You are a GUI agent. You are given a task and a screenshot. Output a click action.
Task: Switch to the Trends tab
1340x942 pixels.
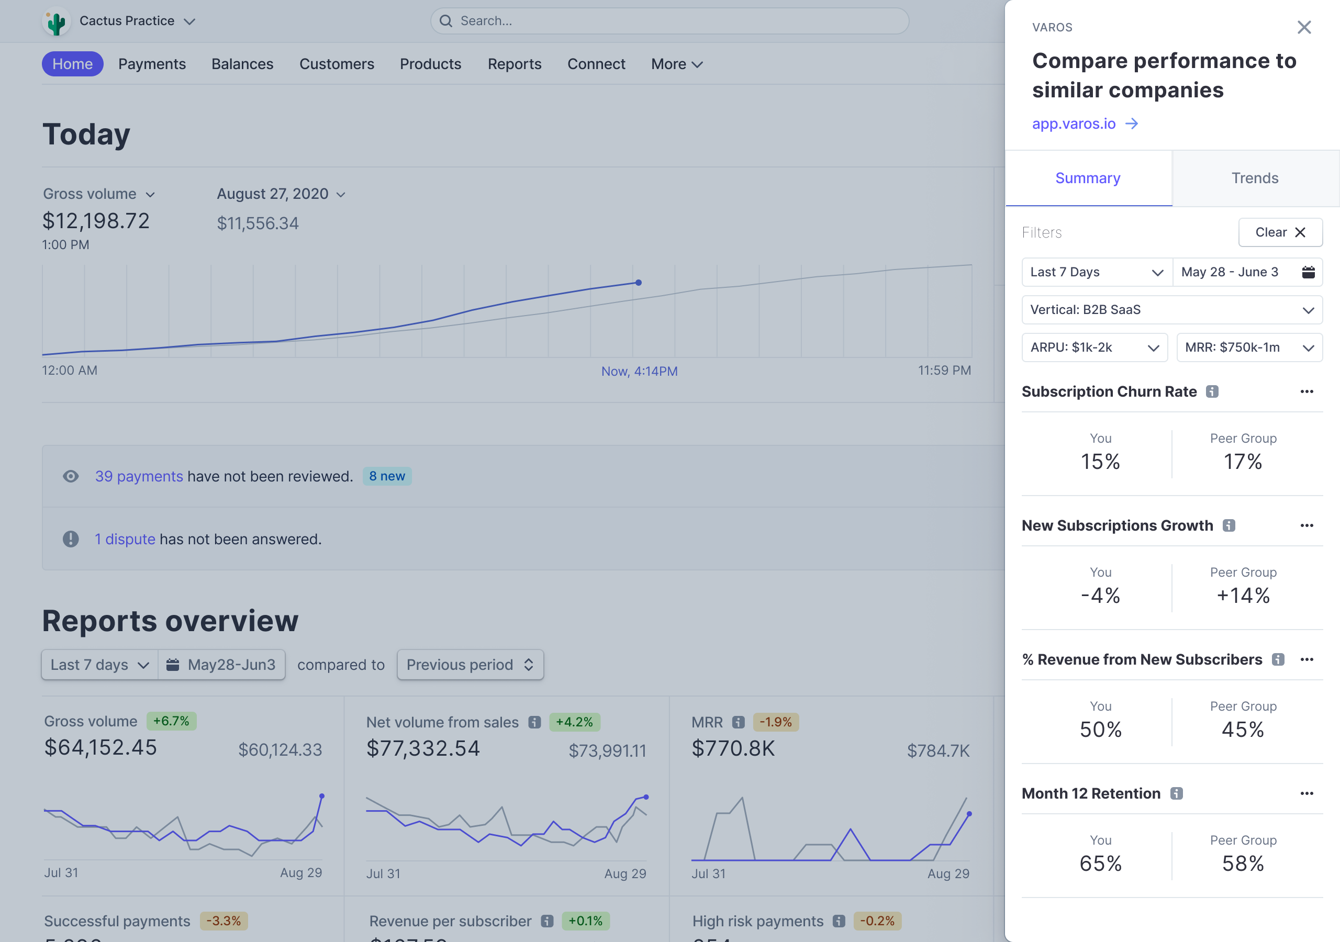click(x=1255, y=178)
